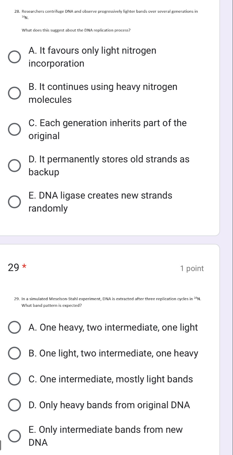This screenshot has width=233, height=455.
Task: Click the 'What does this suggest' question line
Action: [76, 30]
